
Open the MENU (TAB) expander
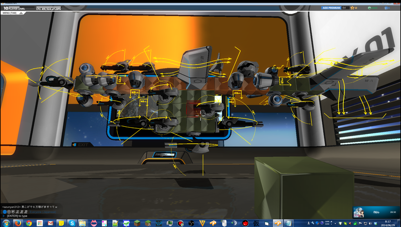tap(13, 13)
